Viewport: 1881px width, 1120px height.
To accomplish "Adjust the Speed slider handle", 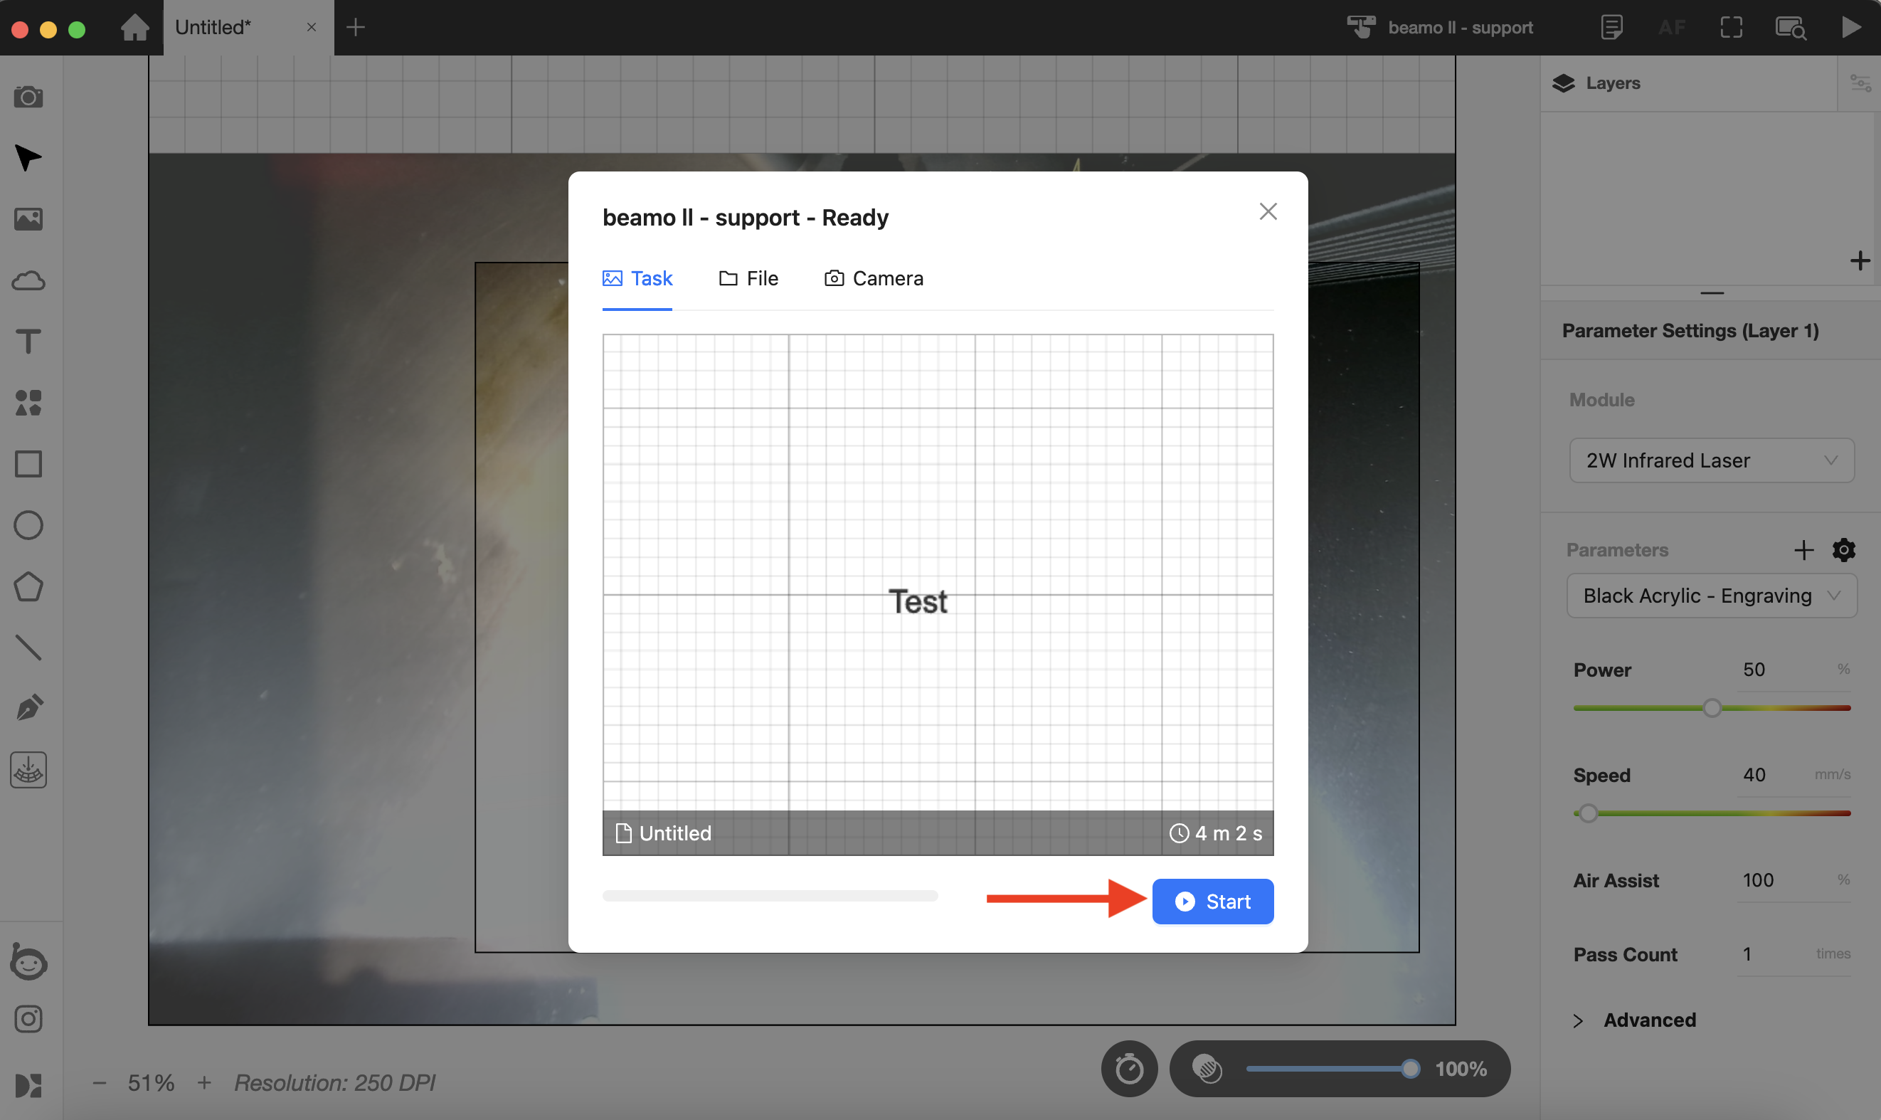I will pos(1588,813).
